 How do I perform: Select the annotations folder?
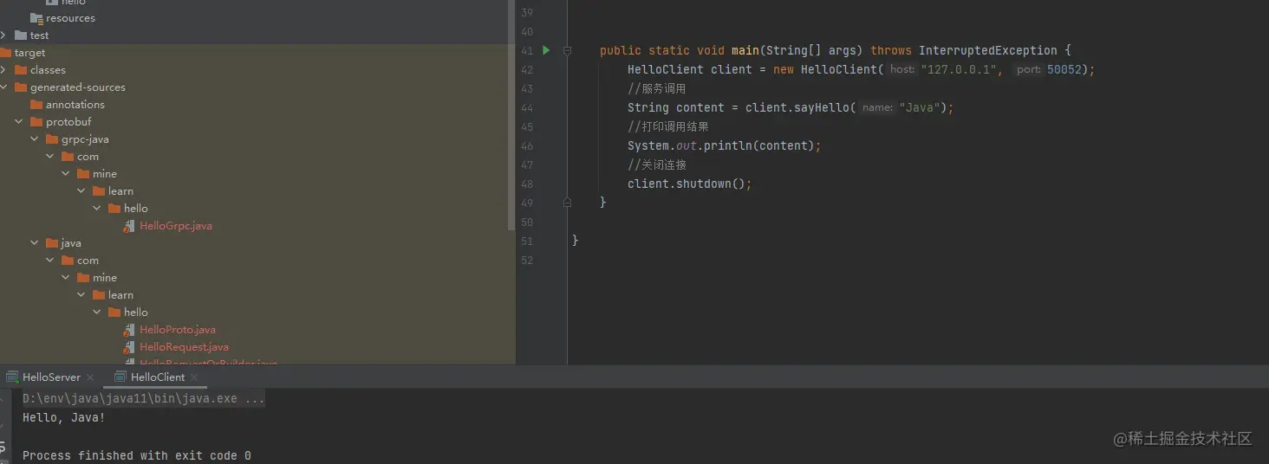pyautogui.click(x=75, y=105)
